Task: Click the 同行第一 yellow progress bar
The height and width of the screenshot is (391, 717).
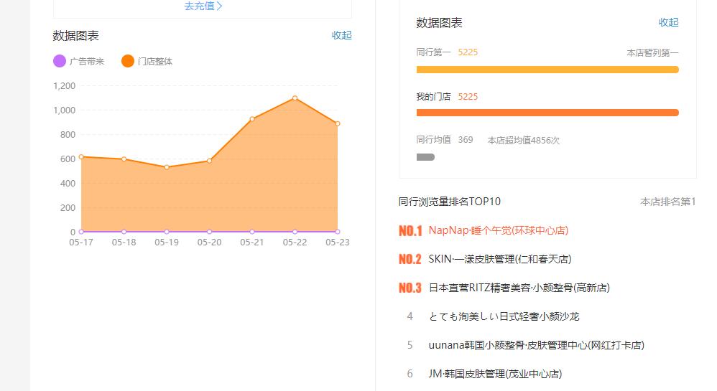Action: coord(547,70)
